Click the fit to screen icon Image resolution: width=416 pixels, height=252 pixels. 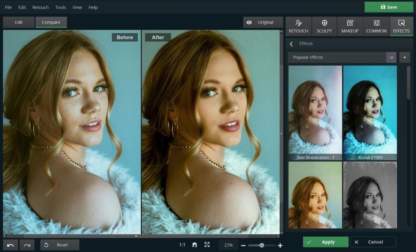[207, 245]
